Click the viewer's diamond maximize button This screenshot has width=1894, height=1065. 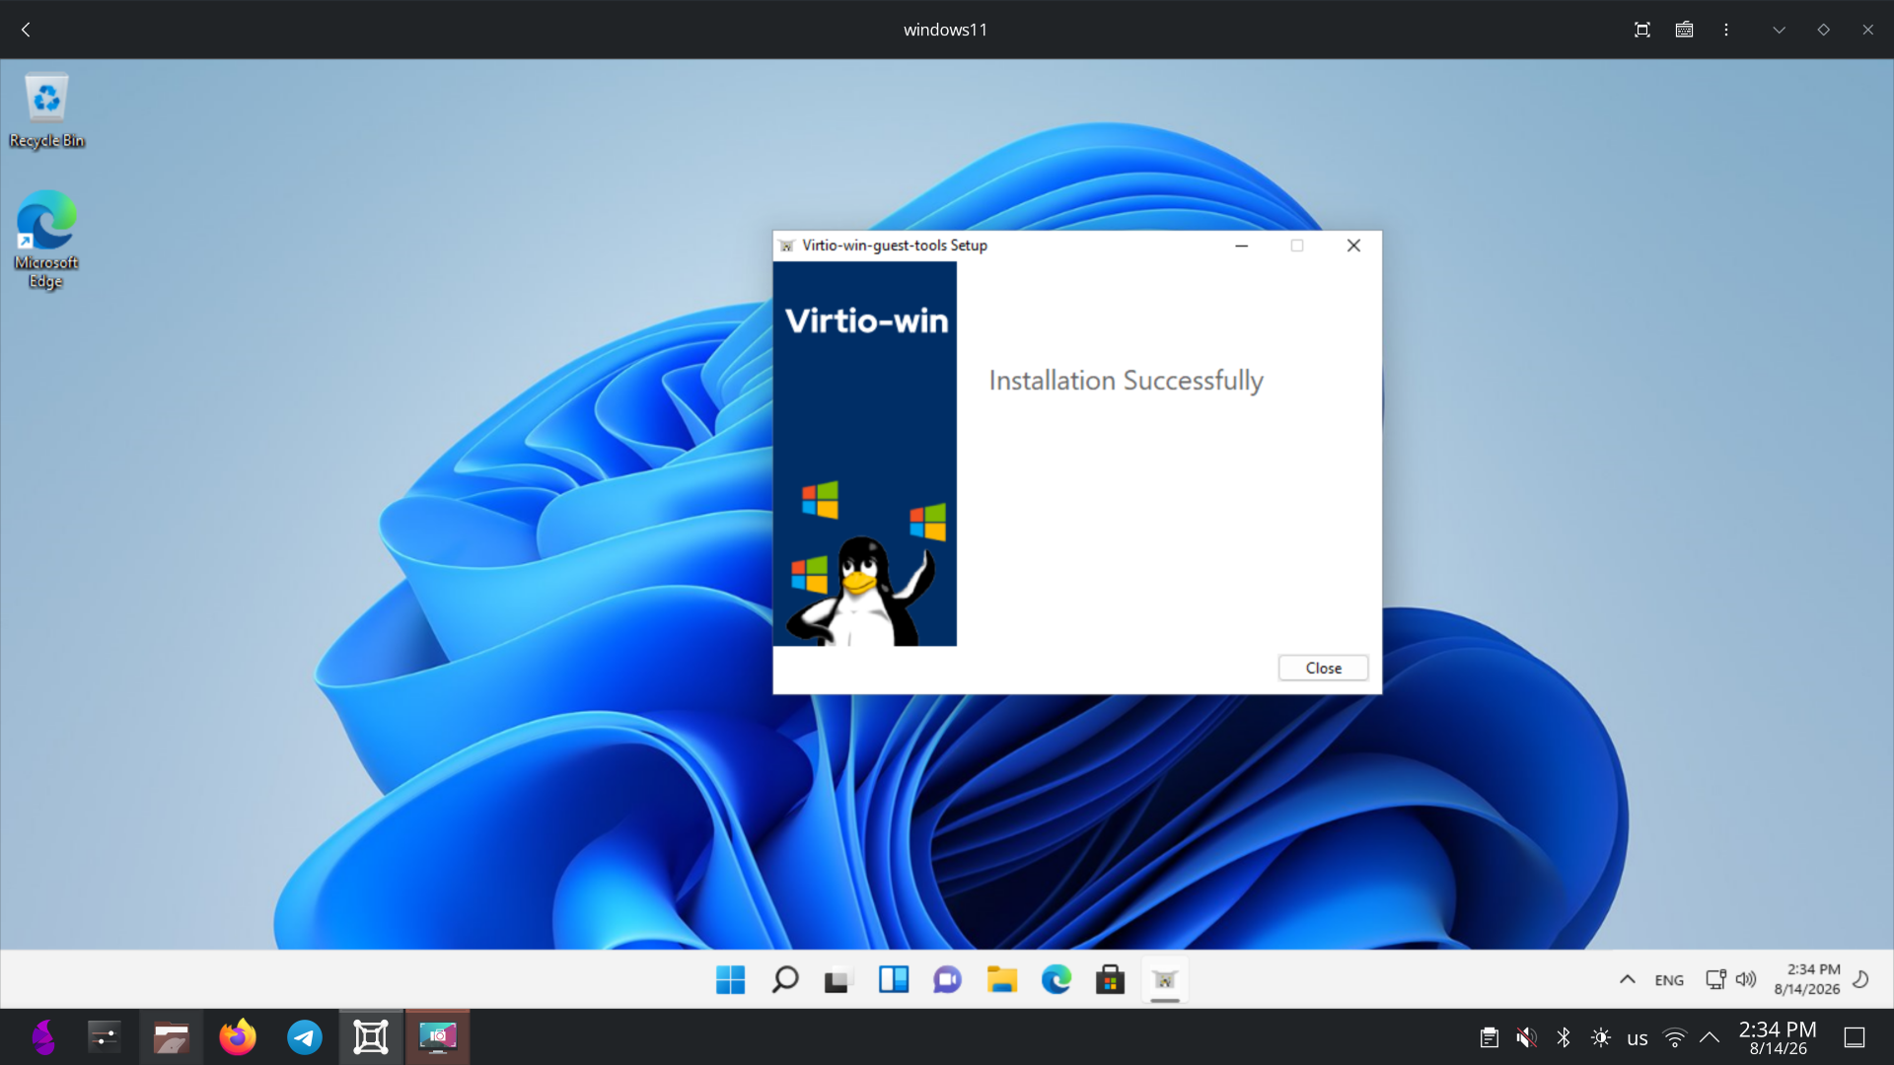click(x=1824, y=30)
